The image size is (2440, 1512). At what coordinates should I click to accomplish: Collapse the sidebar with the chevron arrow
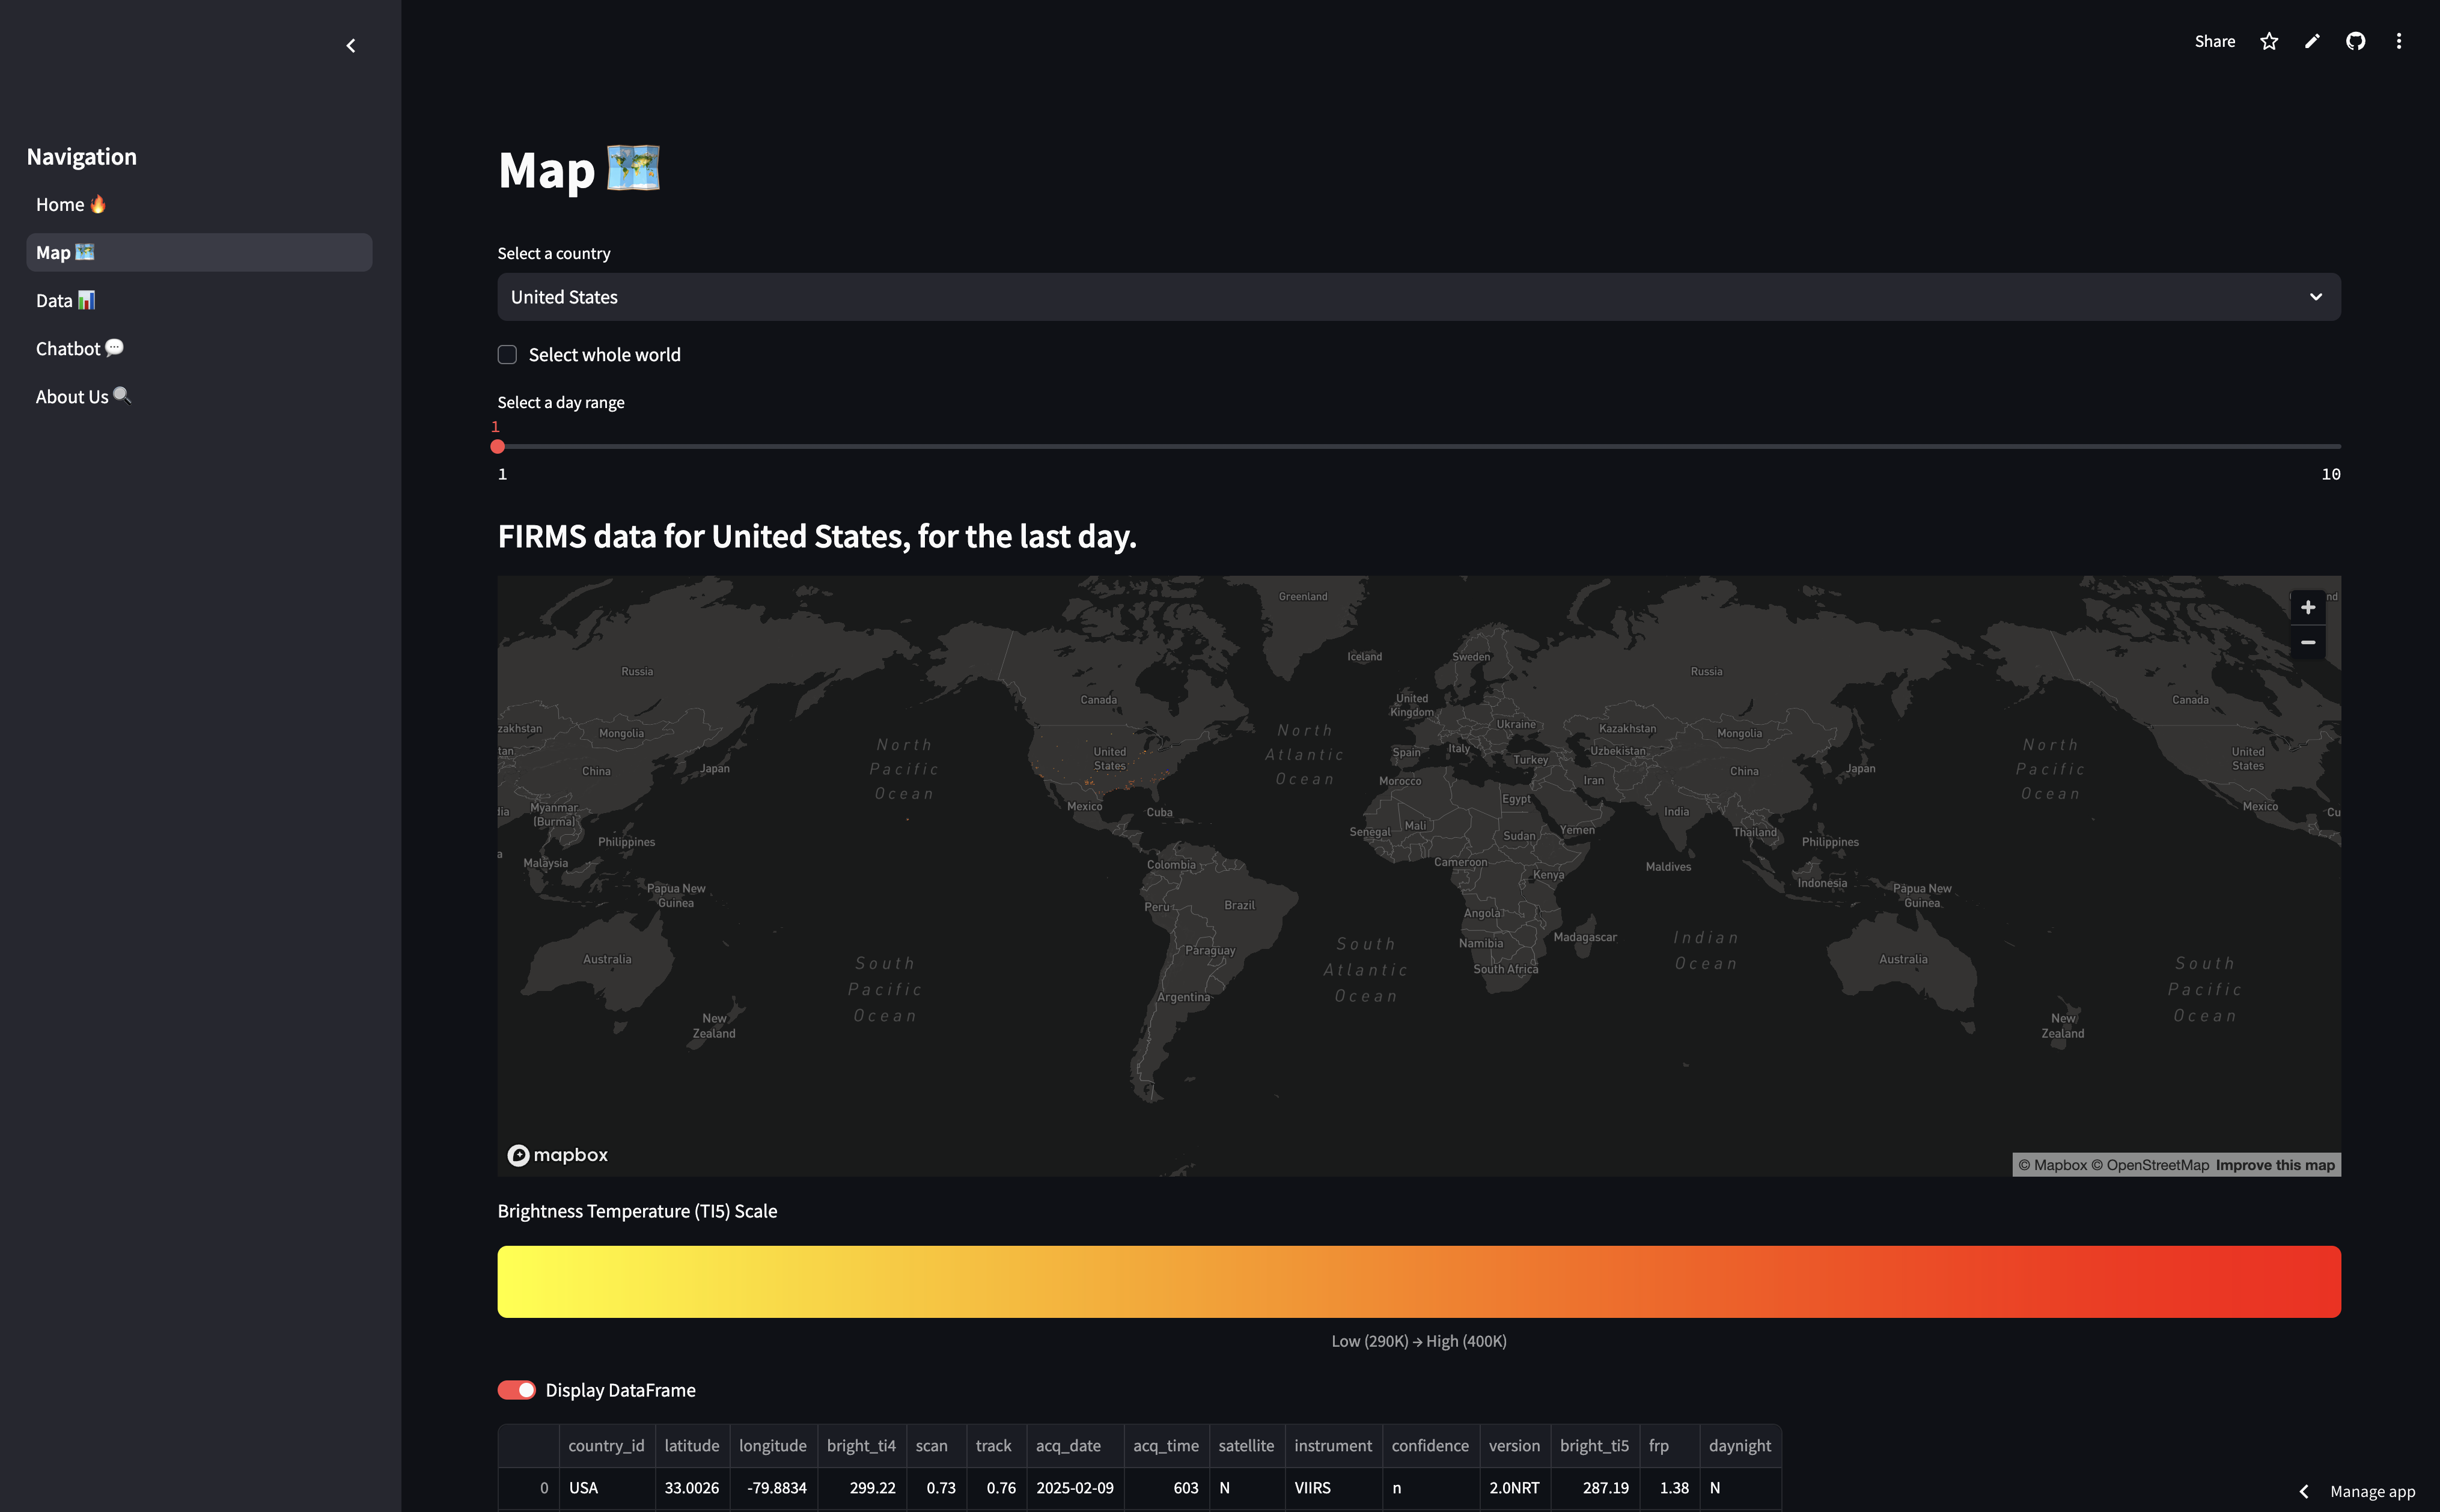click(x=351, y=46)
